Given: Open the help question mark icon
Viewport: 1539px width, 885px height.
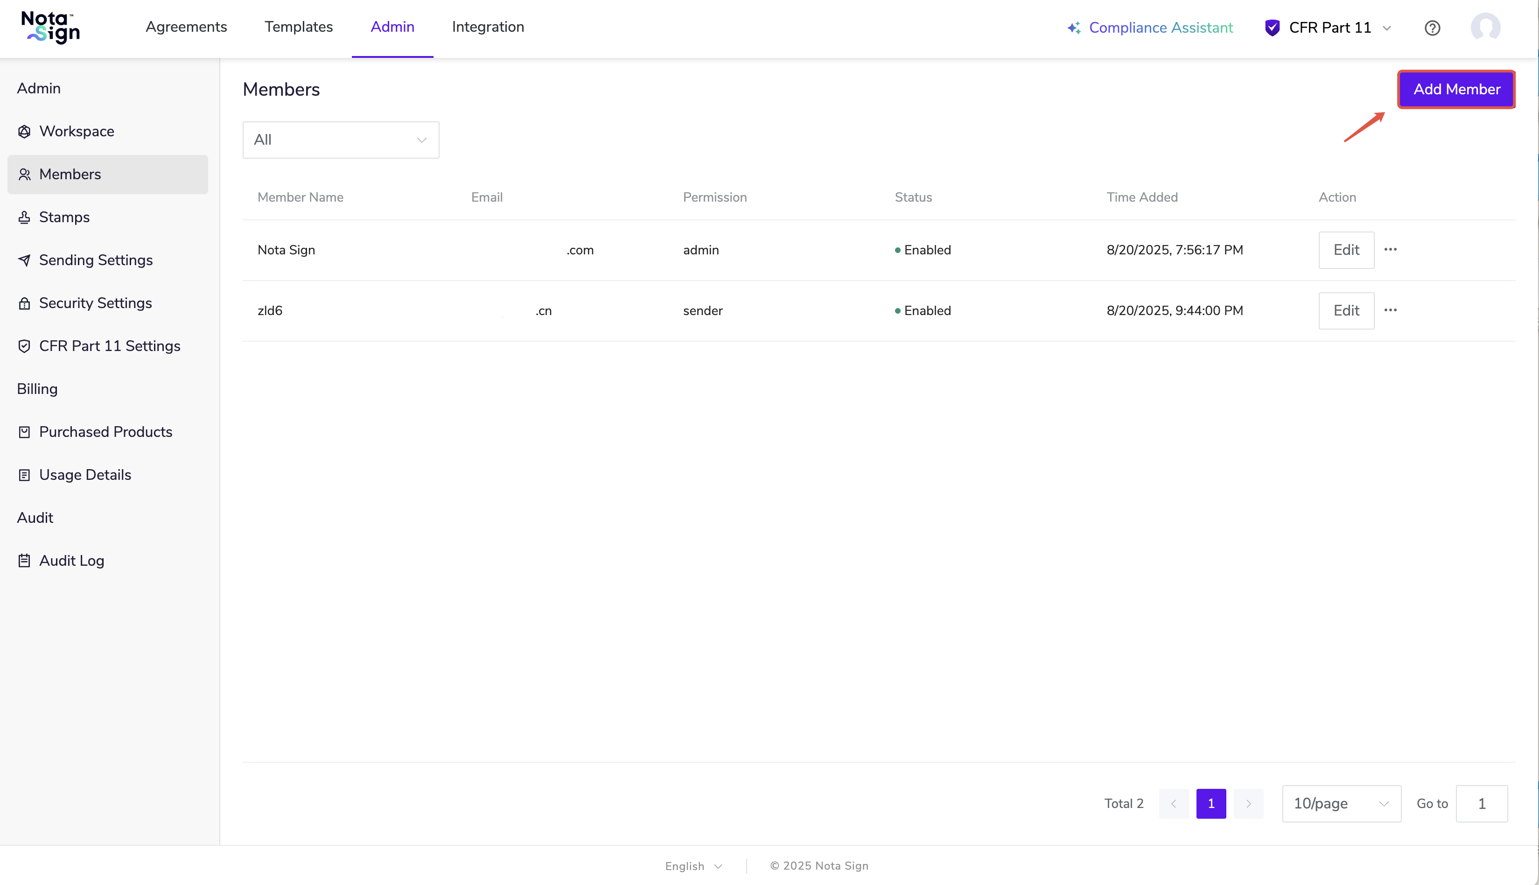Looking at the screenshot, I should 1432,28.
